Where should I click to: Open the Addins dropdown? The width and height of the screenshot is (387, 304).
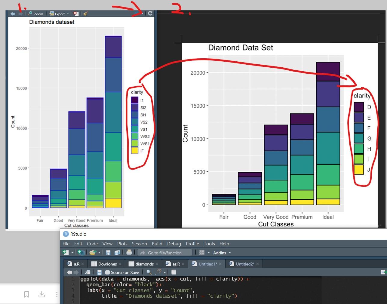(x=222, y=253)
